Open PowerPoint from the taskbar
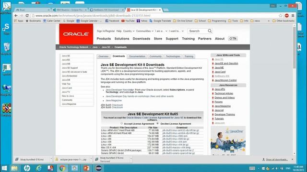307x172 pixels. click(86, 168)
